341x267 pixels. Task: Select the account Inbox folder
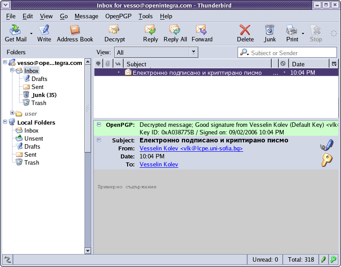coord(31,71)
